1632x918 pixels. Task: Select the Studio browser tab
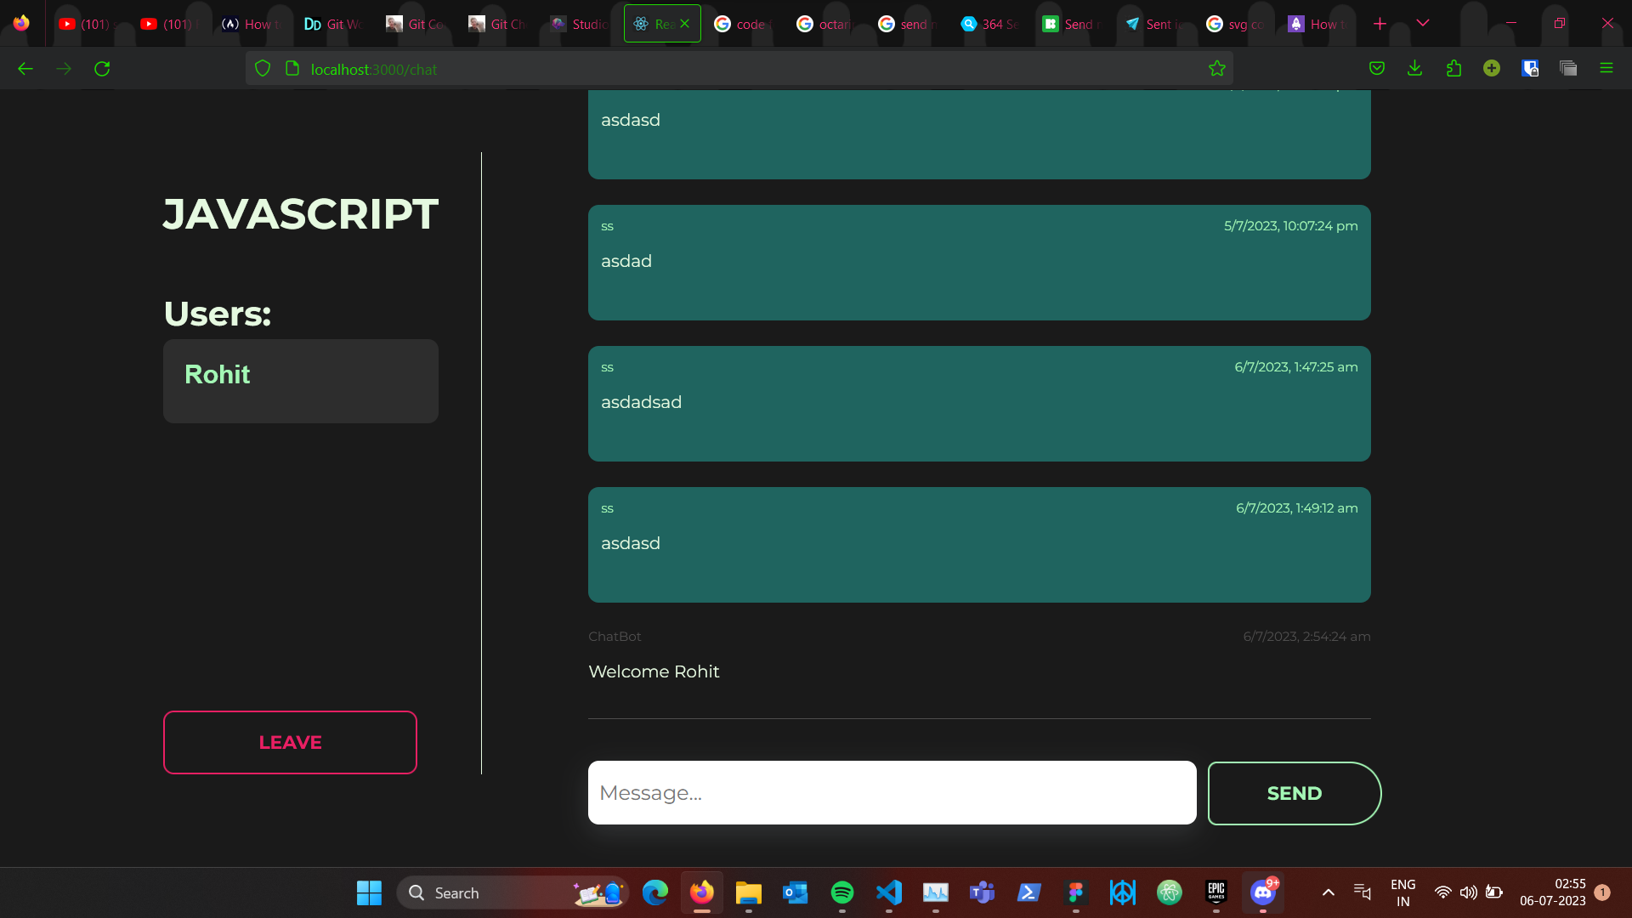click(586, 23)
